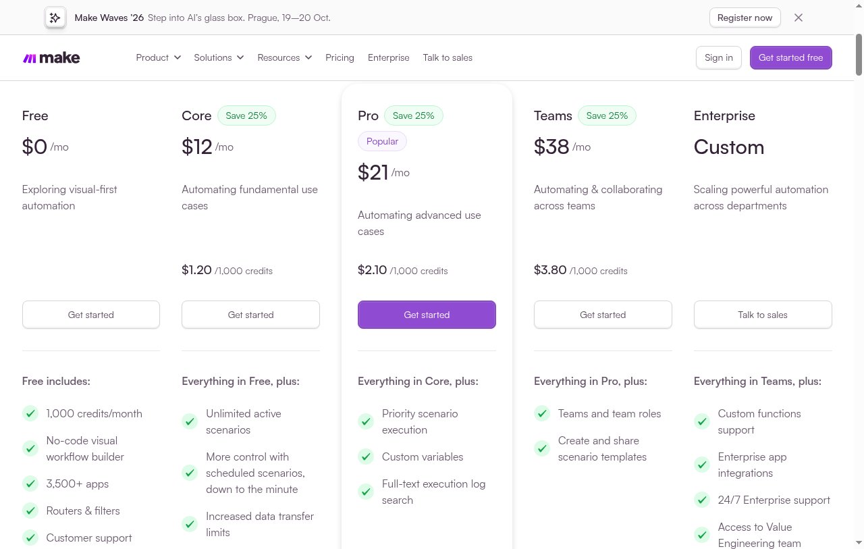Click the Everything in Teams, plus heading
This screenshot has height=549, width=864.
(x=757, y=381)
